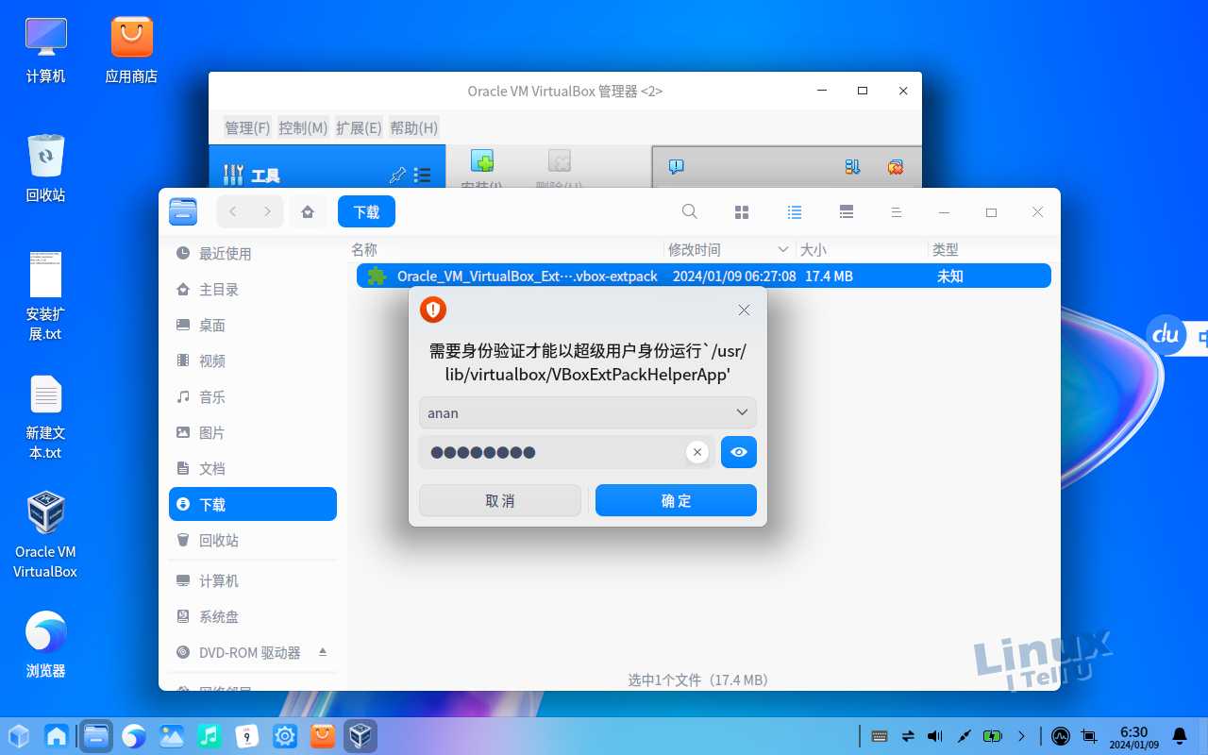
Task: Click 确定 to confirm authentication
Action: pyautogui.click(x=676, y=500)
